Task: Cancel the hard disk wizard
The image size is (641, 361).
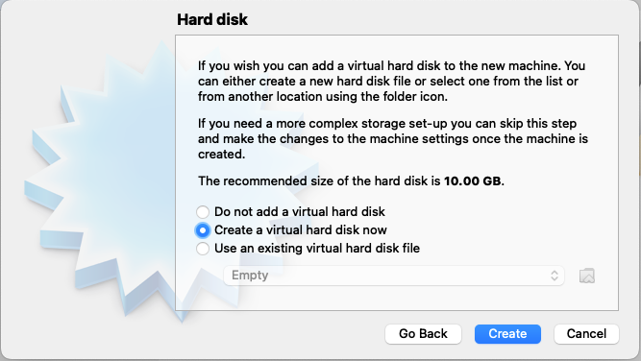Action: (x=586, y=334)
